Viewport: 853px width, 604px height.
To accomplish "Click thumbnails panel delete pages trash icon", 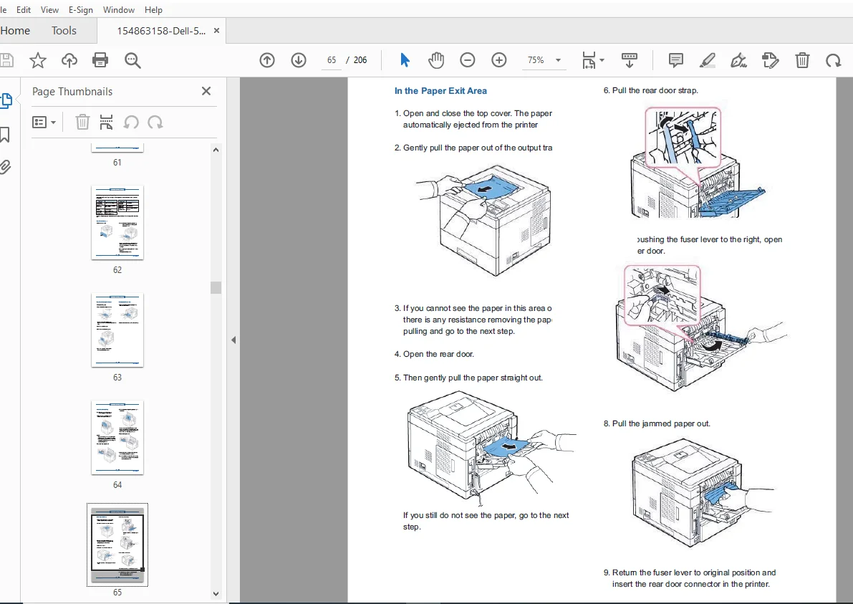I will pyautogui.click(x=82, y=122).
